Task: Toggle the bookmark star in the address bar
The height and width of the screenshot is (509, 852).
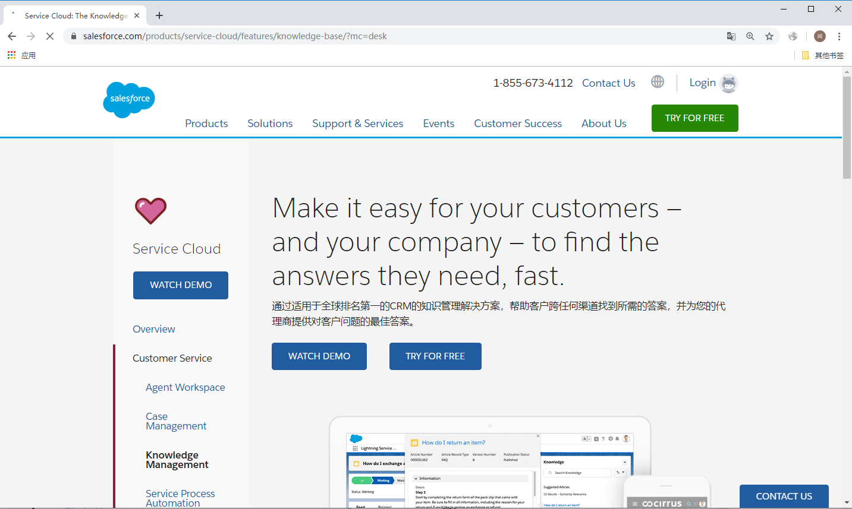Action: 769,36
